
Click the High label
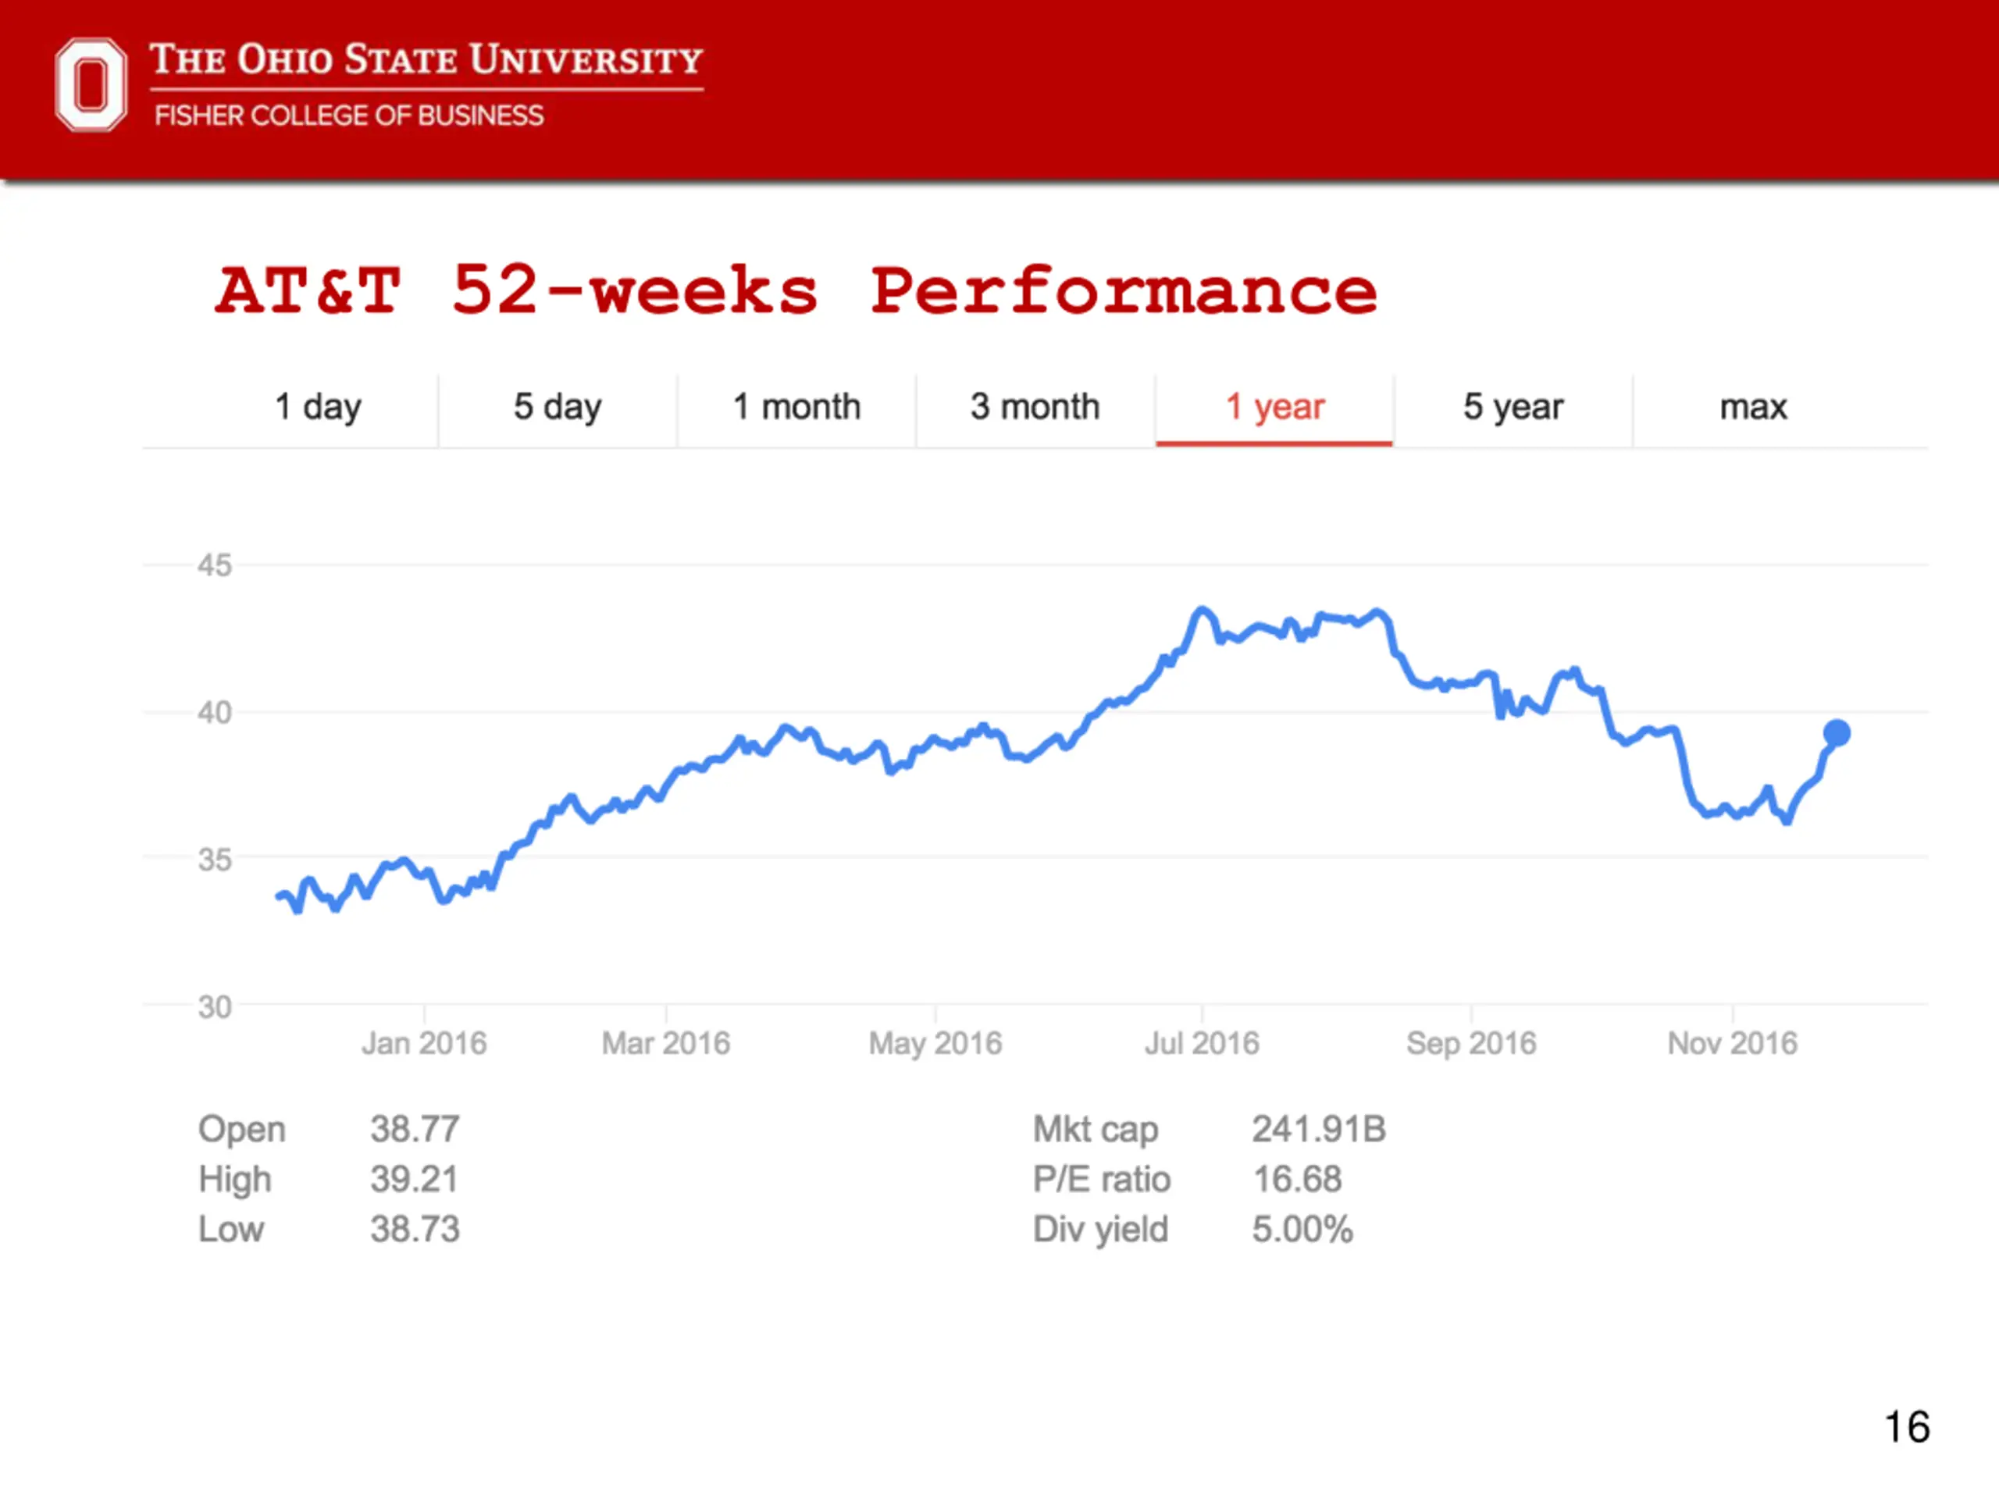[x=235, y=1180]
